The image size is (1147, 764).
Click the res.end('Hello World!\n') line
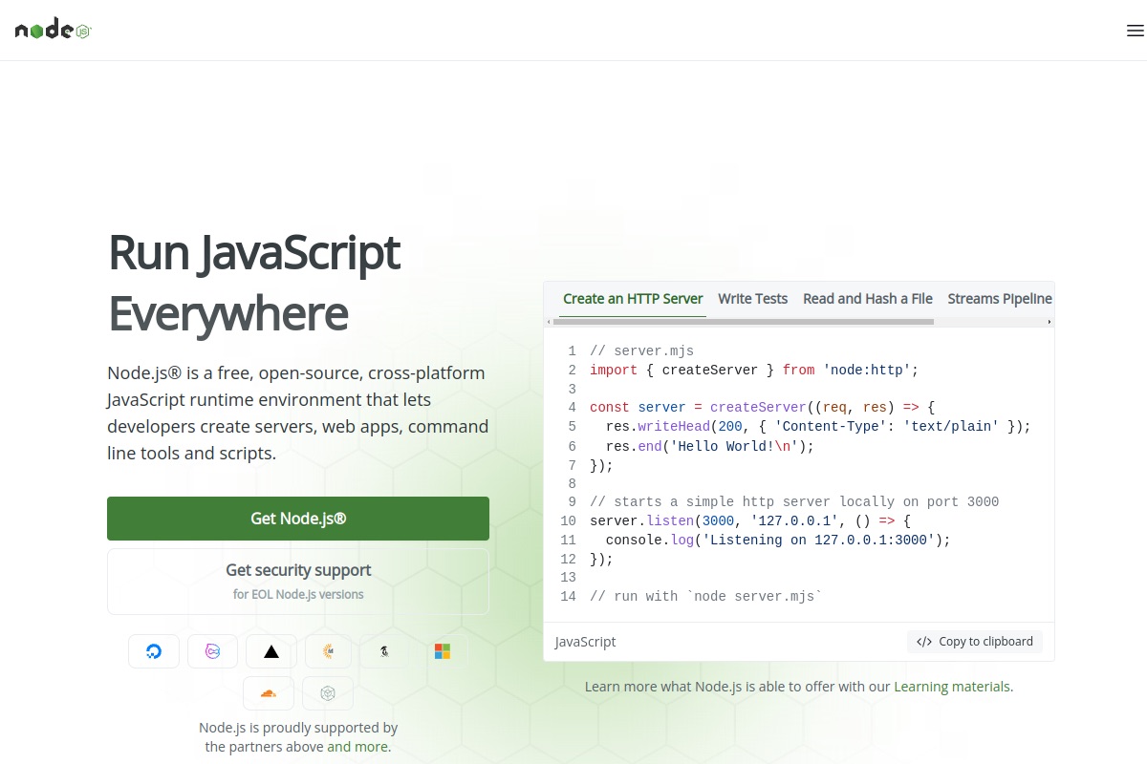(710, 446)
